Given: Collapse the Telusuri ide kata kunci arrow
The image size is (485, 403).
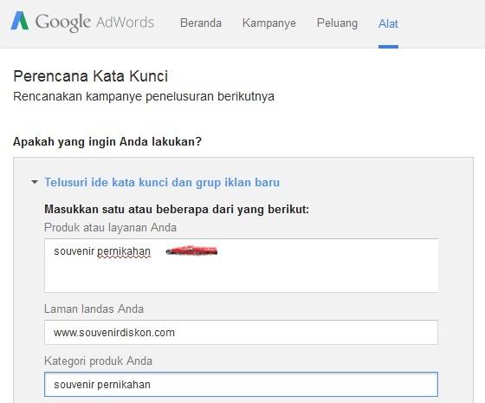Looking at the screenshot, I should click(35, 182).
